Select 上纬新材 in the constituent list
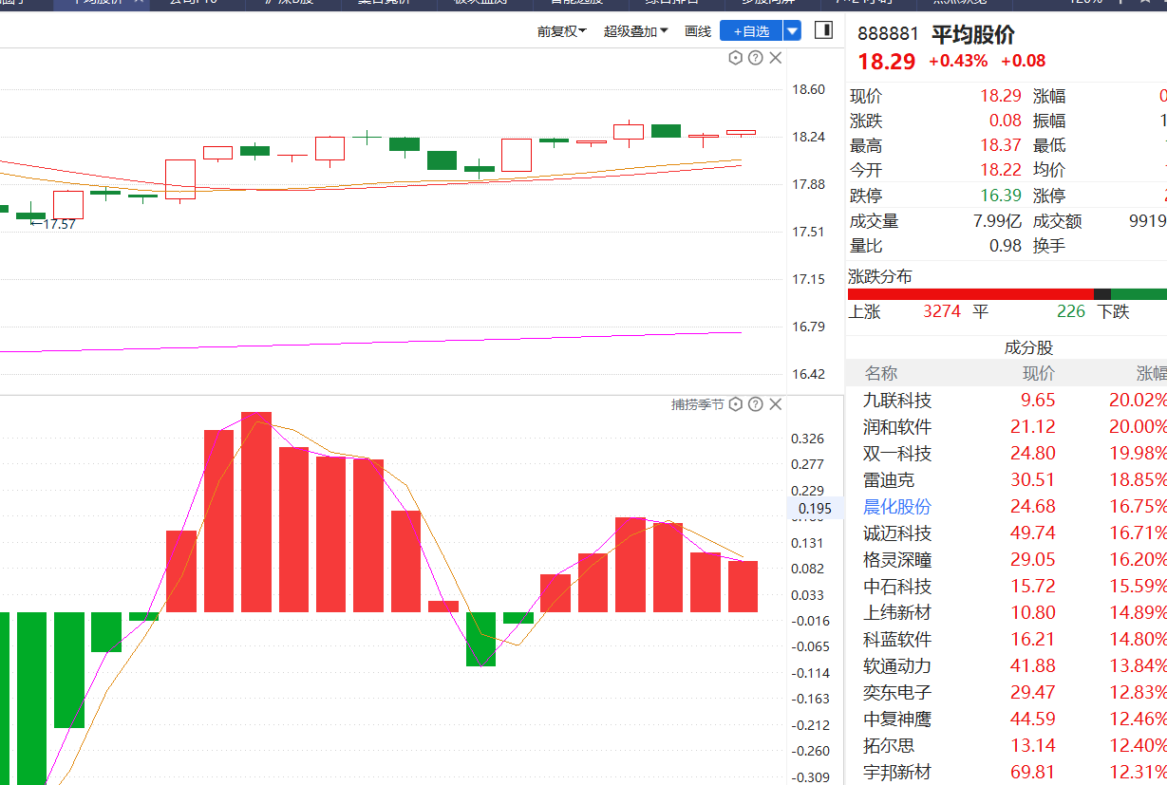This screenshot has height=785, width=1167. coord(897,613)
